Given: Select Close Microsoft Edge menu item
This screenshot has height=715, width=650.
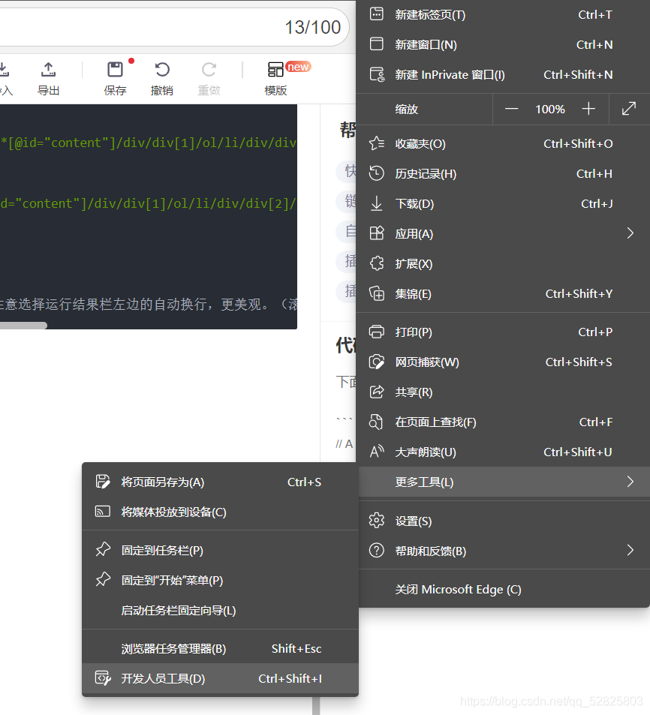Looking at the screenshot, I should click(503, 590).
